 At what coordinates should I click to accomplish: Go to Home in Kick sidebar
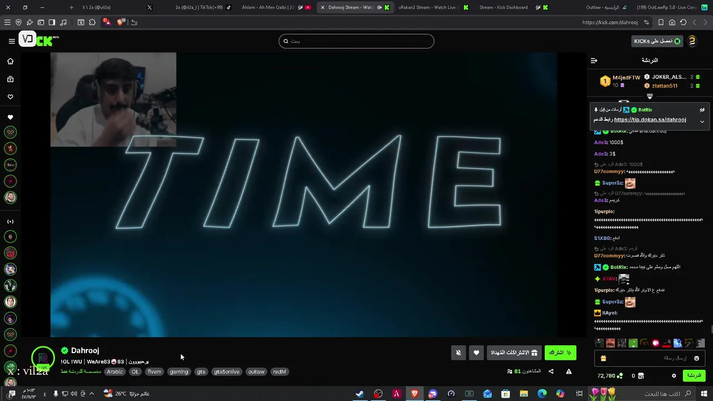pos(10,61)
